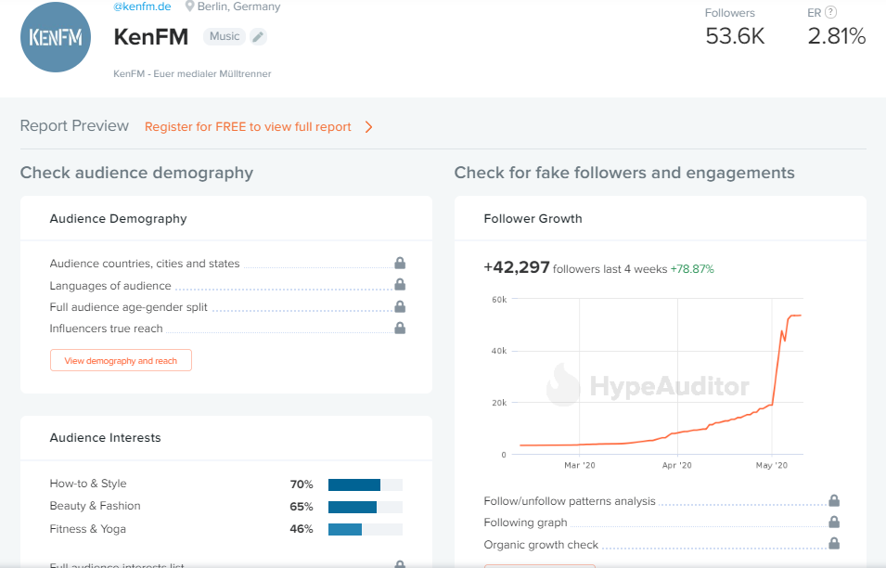
Task: Click the Follower Growth card heading
Action: 533,219
